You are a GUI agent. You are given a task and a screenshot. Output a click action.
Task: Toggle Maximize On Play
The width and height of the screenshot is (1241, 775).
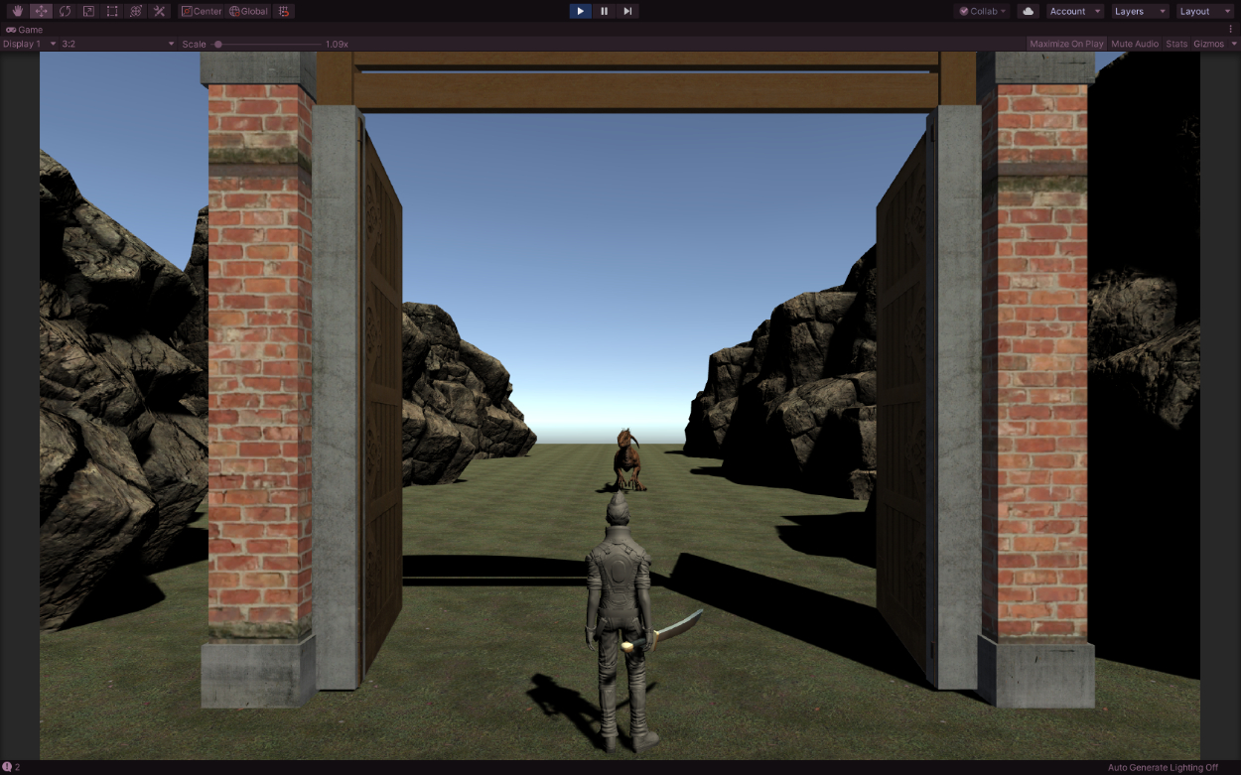(x=1066, y=44)
